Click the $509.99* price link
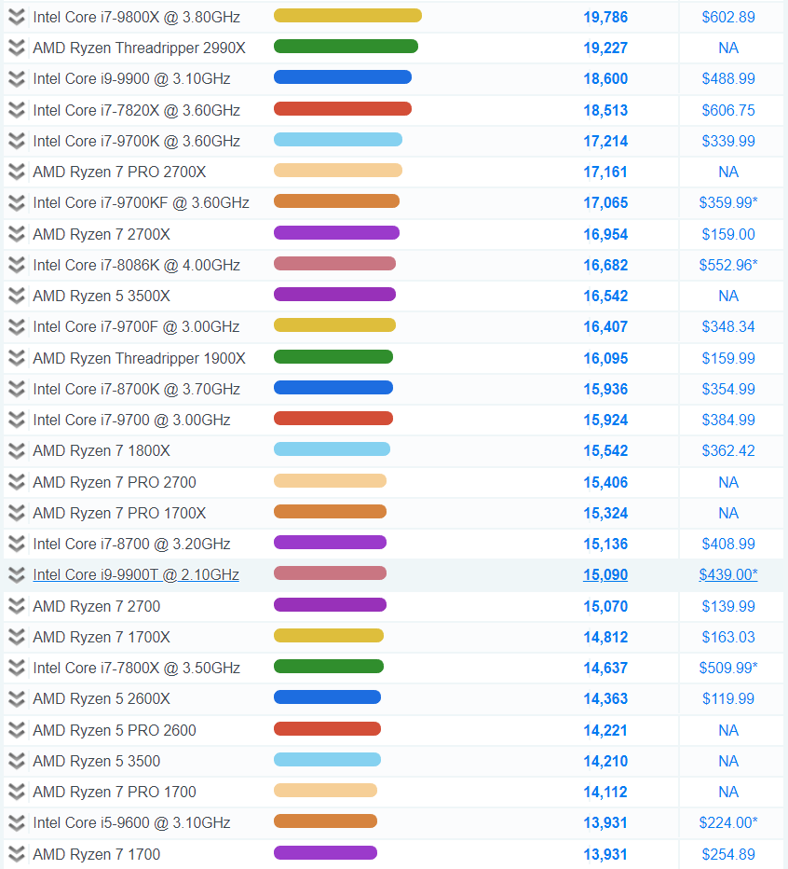Screen dimensions: 788x869 tap(728, 668)
